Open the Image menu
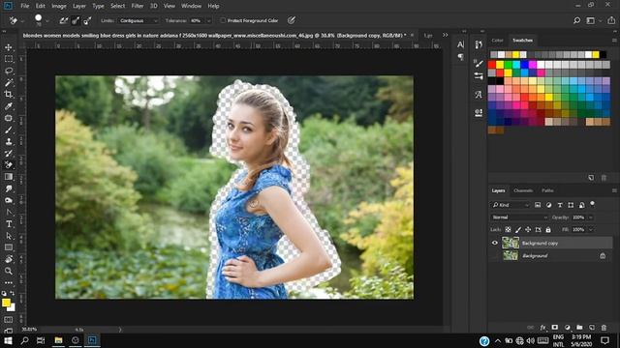The height and width of the screenshot is (348, 620). click(x=59, y=6)
